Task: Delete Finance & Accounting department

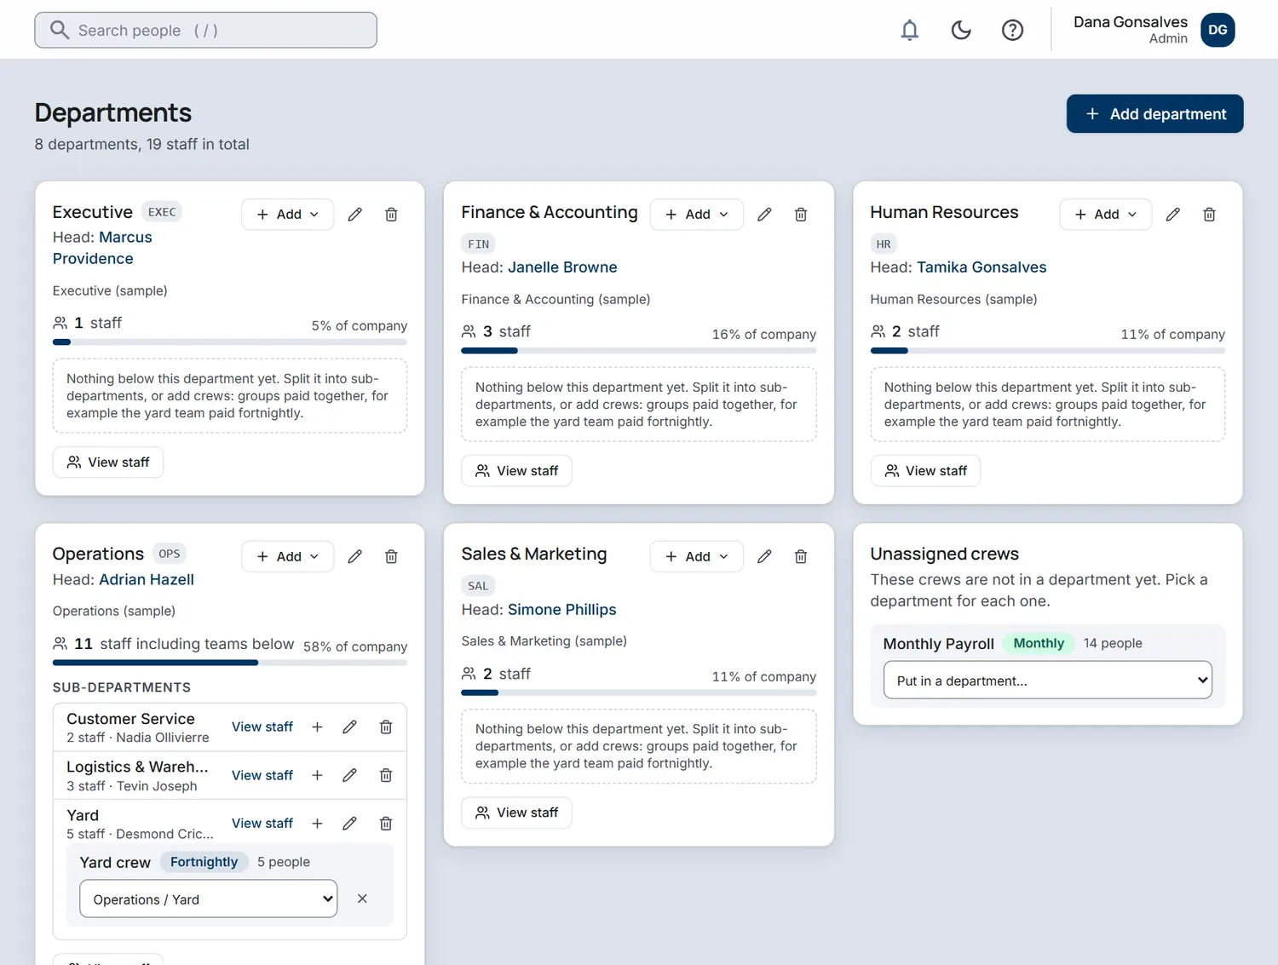Action: click(801, 215)
